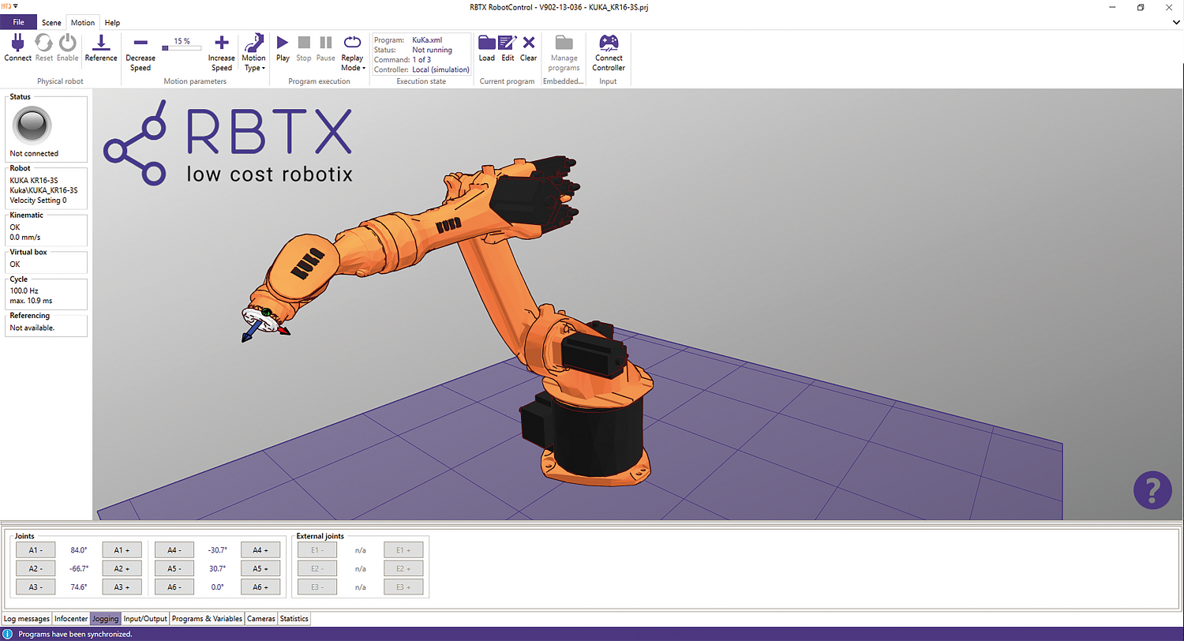Click the Connect plug icon
The image size is (1184, 641).
tap(17, 43)
